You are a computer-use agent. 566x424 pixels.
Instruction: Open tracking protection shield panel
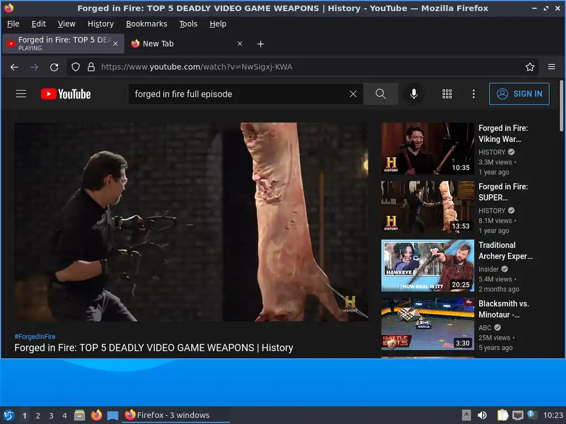pos(75,67)
